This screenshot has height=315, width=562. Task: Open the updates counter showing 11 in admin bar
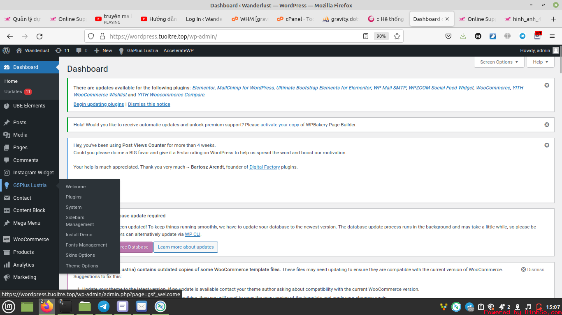(62, 50)
